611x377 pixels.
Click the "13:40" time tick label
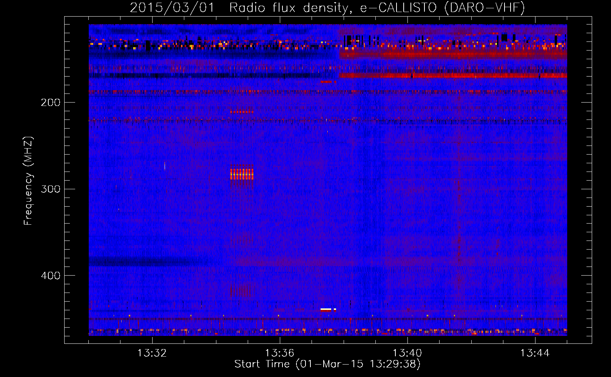point(407,353)
